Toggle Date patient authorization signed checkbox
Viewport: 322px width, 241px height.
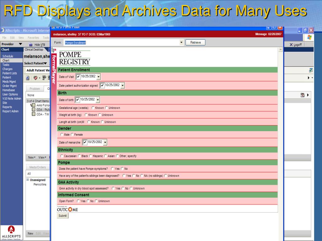click(102, 85)
